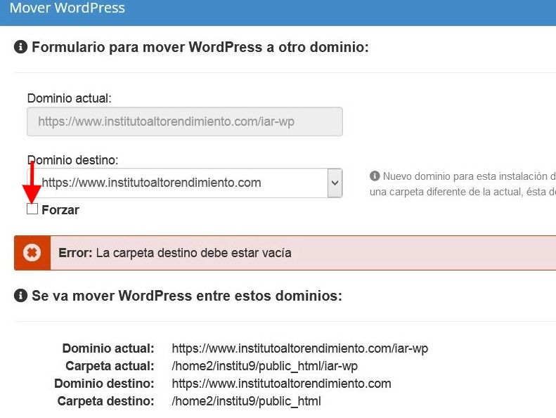Click info icon next to Nuevo dominio hint
The height and width of the screenshot is (418, 556).
(375, 176)
